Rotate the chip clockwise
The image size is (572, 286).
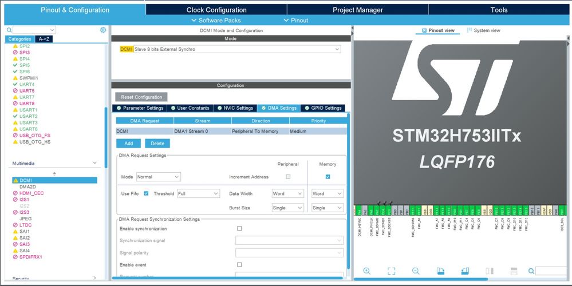(440, 271)
